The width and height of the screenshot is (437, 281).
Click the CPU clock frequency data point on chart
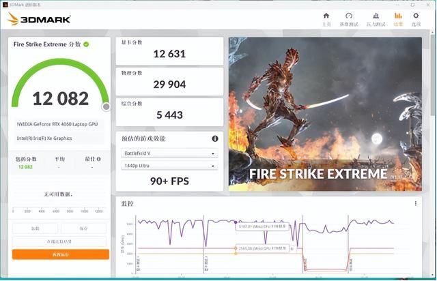coord(236,222)
